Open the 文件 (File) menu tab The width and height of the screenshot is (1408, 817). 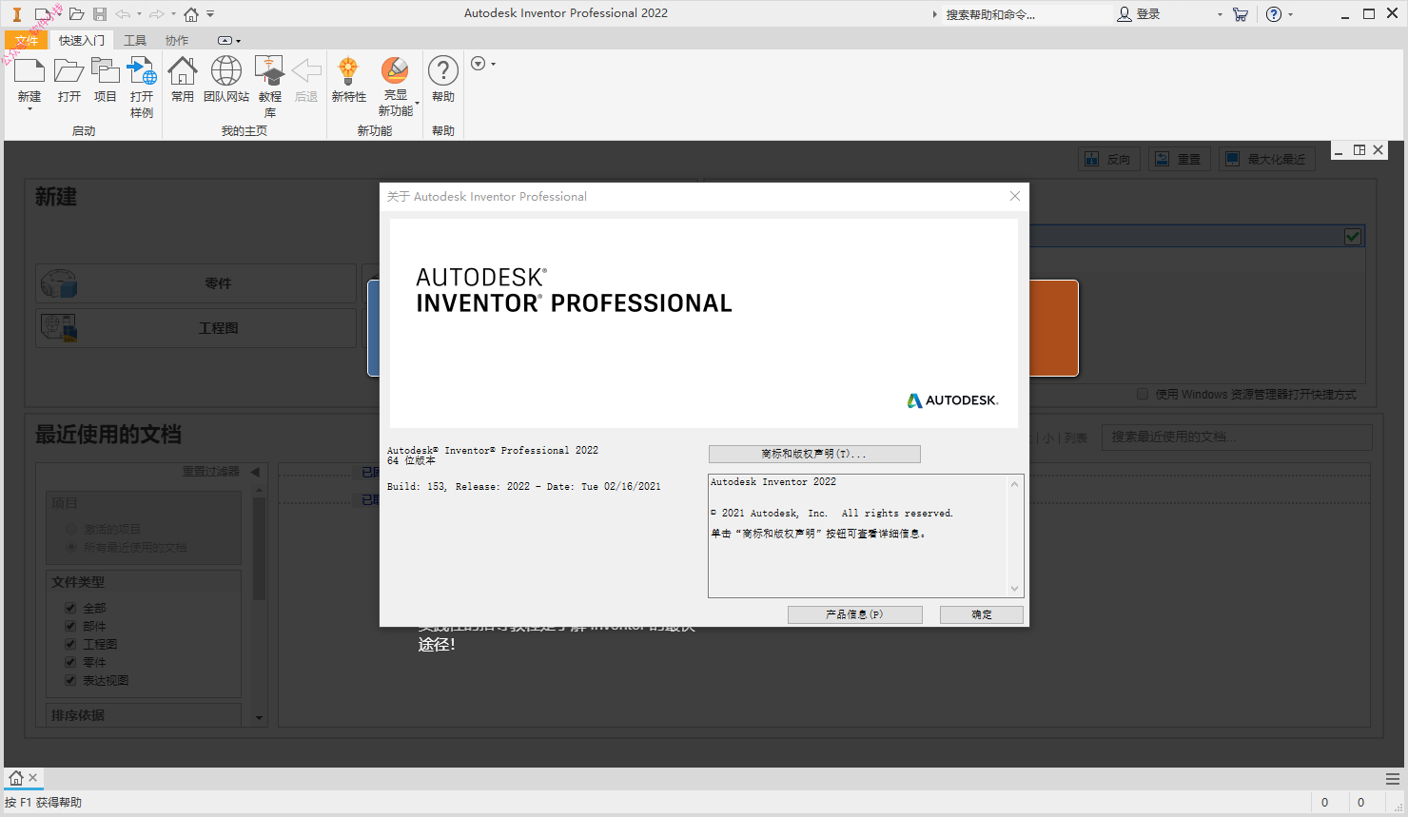pyautogui.click(x=26, y=40)
